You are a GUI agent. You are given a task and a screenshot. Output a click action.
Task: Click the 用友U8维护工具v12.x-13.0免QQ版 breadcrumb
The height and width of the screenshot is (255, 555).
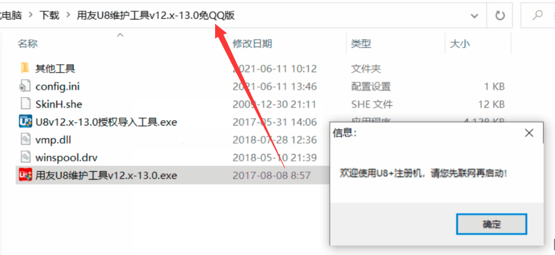tap(156, 15)
